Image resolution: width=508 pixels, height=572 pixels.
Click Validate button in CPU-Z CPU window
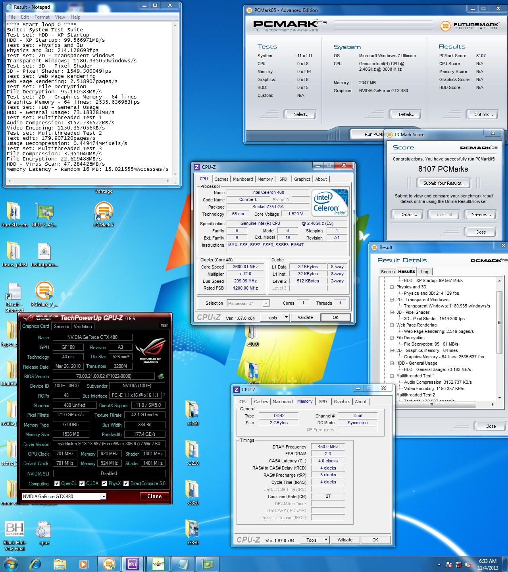[x=305, y=317]
